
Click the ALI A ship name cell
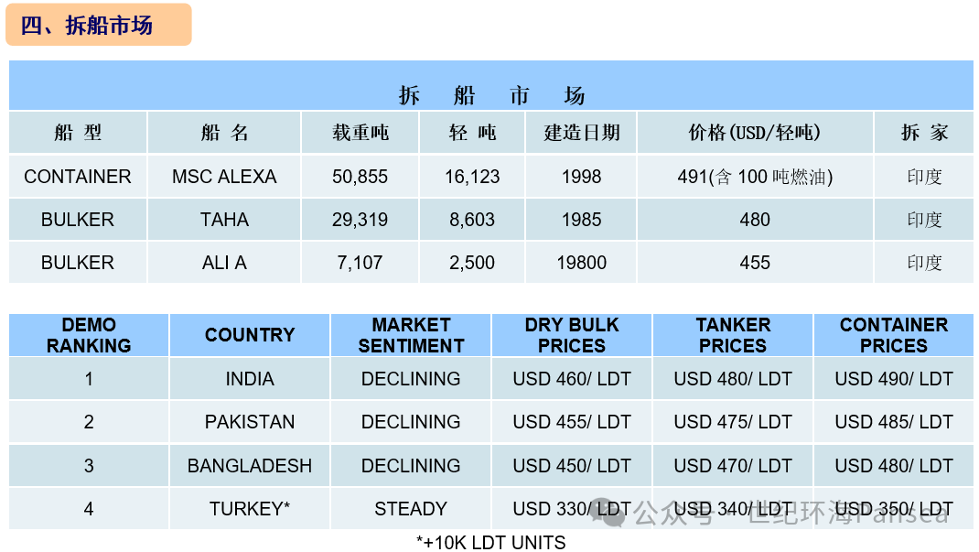(x=224, y=262)
